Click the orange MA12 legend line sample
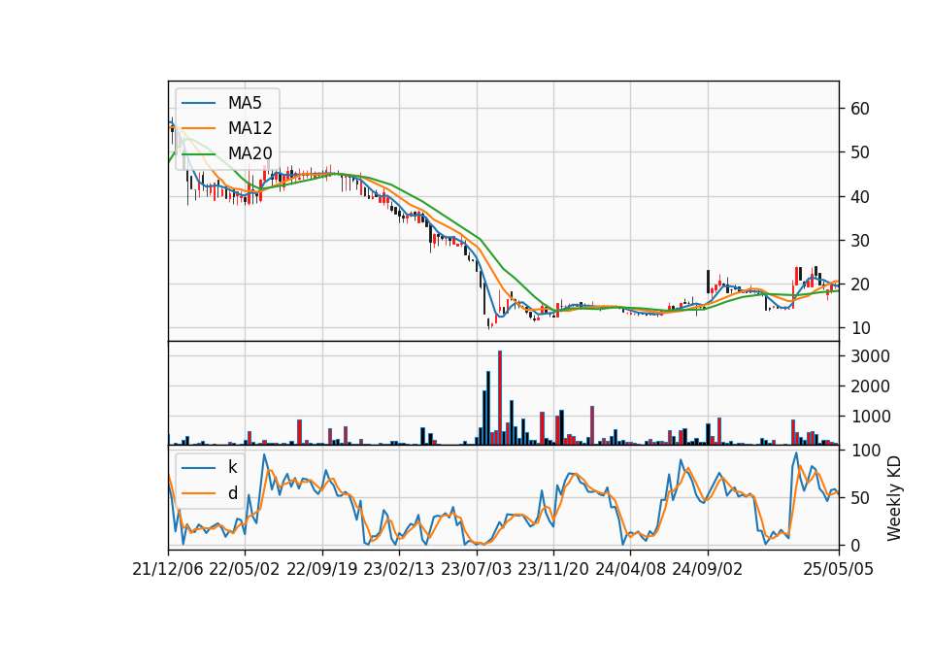This screenshot has width=932, height=670. (x=198, y=128)
